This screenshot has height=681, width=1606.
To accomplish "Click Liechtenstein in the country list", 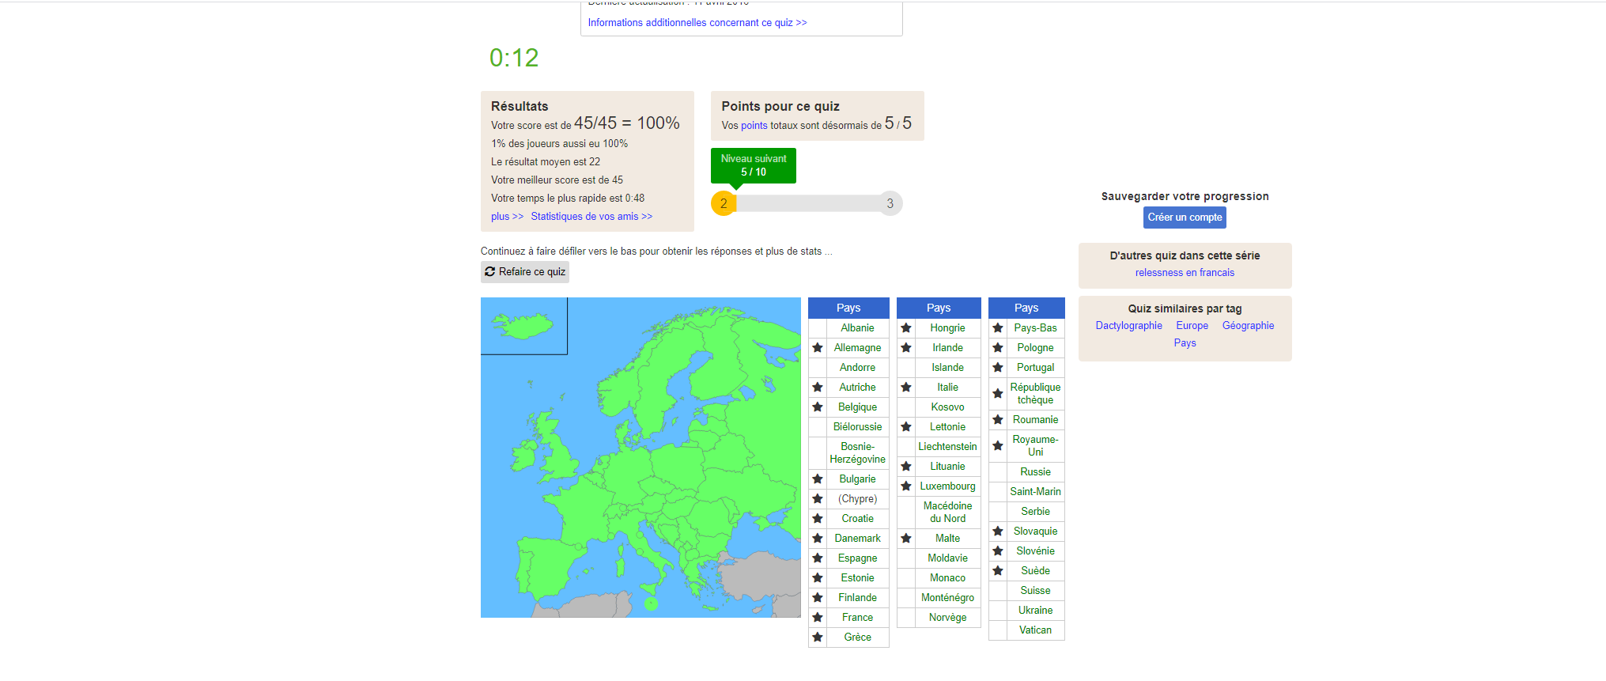I will [x=947, y=447].
